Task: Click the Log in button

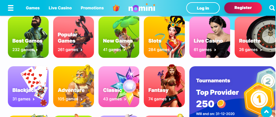Action: [x=203, y=8]
